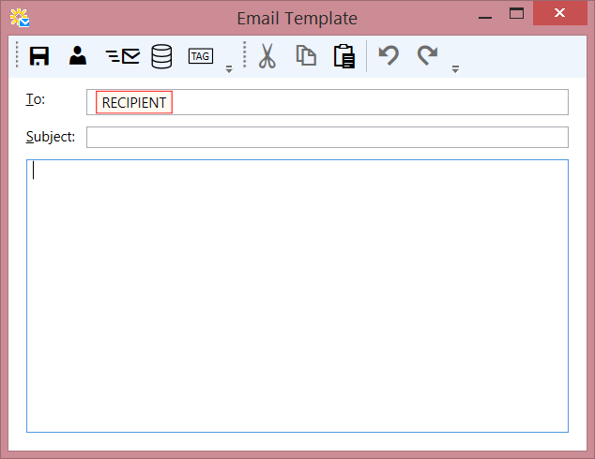The image size is (595, 459).
Task: Open the window system menu app icon
Action: coord(19,16)
